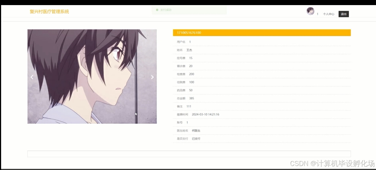Select doctor name 何医生
Image resolution: width=376 pixels, height=170 pixels.
pos(196,131)
